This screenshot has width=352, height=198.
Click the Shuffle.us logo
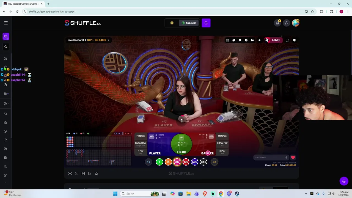pos(83,23)
